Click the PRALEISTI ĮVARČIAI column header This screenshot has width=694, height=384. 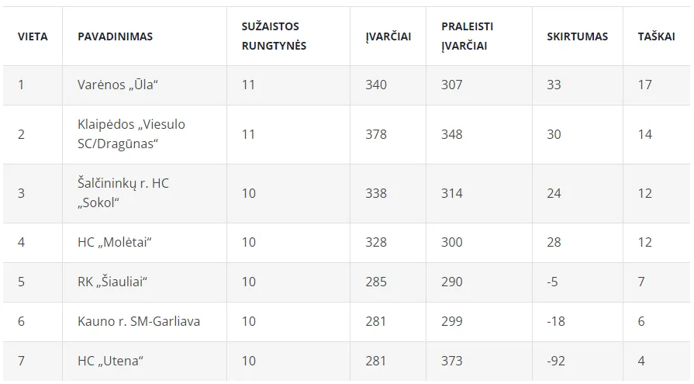(467, 36)
